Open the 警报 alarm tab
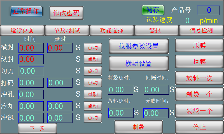 (156, 30)
